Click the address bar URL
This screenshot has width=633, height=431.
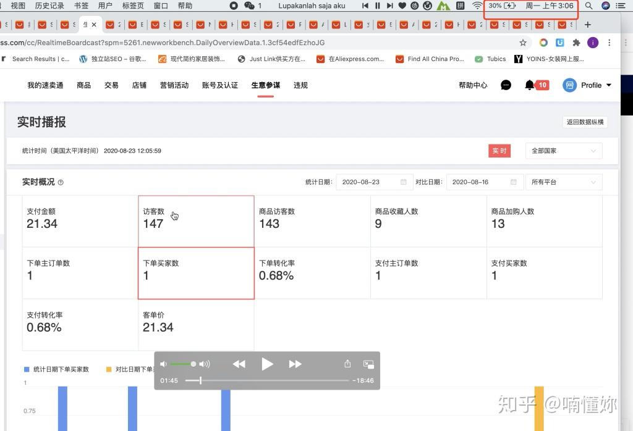(163, 43)
